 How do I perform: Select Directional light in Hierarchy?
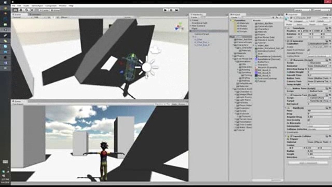tap(199, 23)
